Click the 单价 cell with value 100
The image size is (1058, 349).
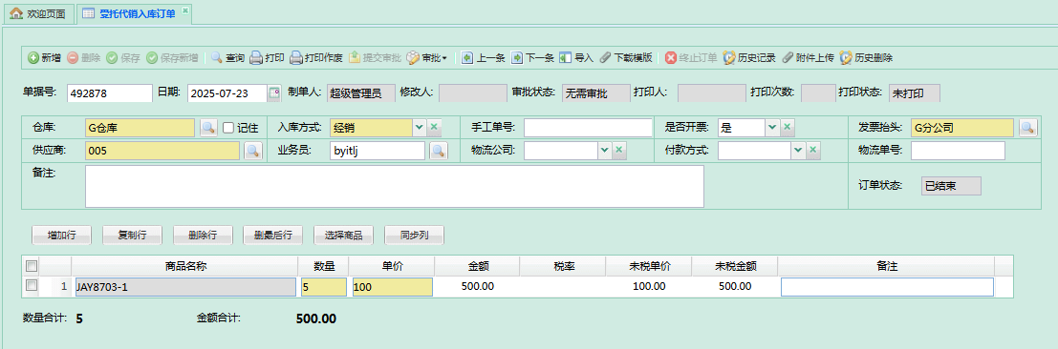(x=393, y=287)
